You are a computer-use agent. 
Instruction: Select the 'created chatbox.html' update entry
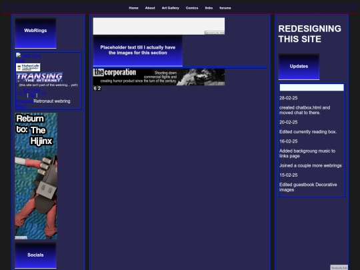[305, 110]
